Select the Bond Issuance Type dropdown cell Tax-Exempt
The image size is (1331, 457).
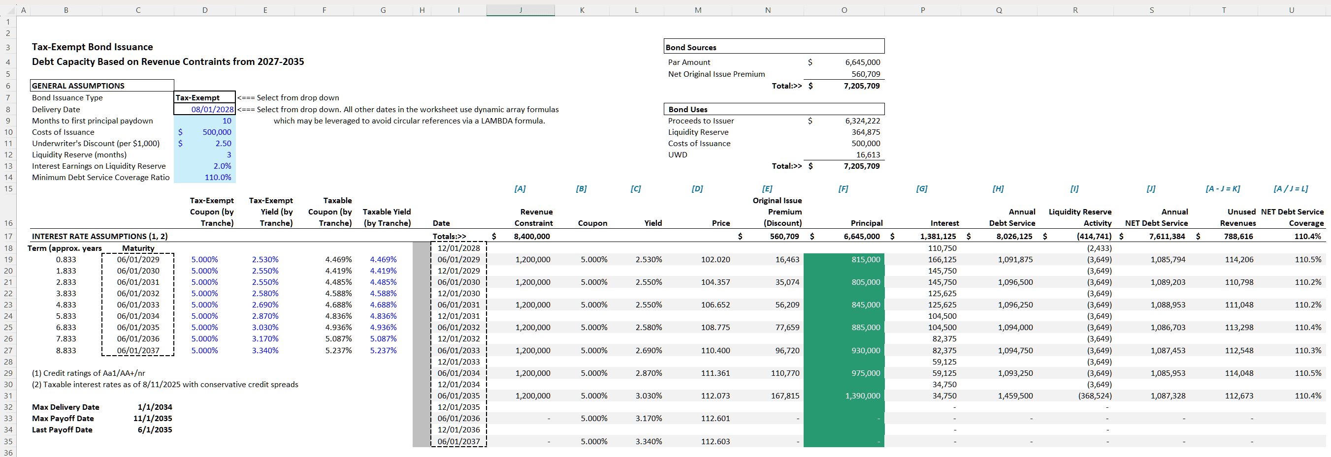pyautogui.click(x=205, y=97)
